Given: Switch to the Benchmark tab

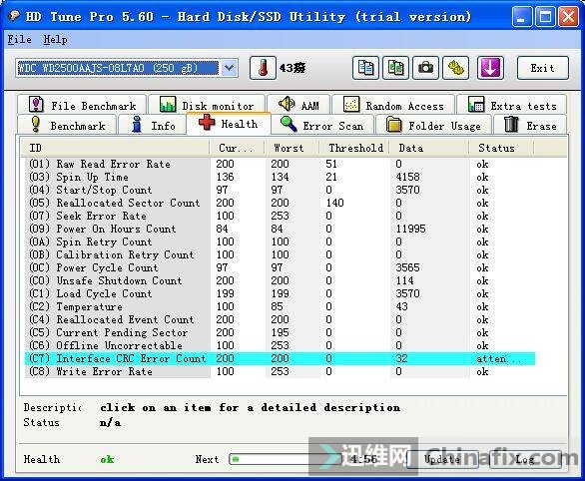Looking at the screenshot, I should click(x=67, y=125).
